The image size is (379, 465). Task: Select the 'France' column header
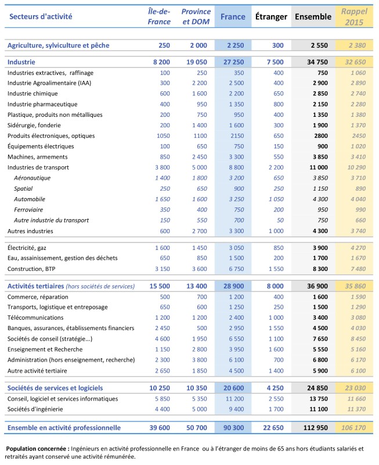pos(233,17)
